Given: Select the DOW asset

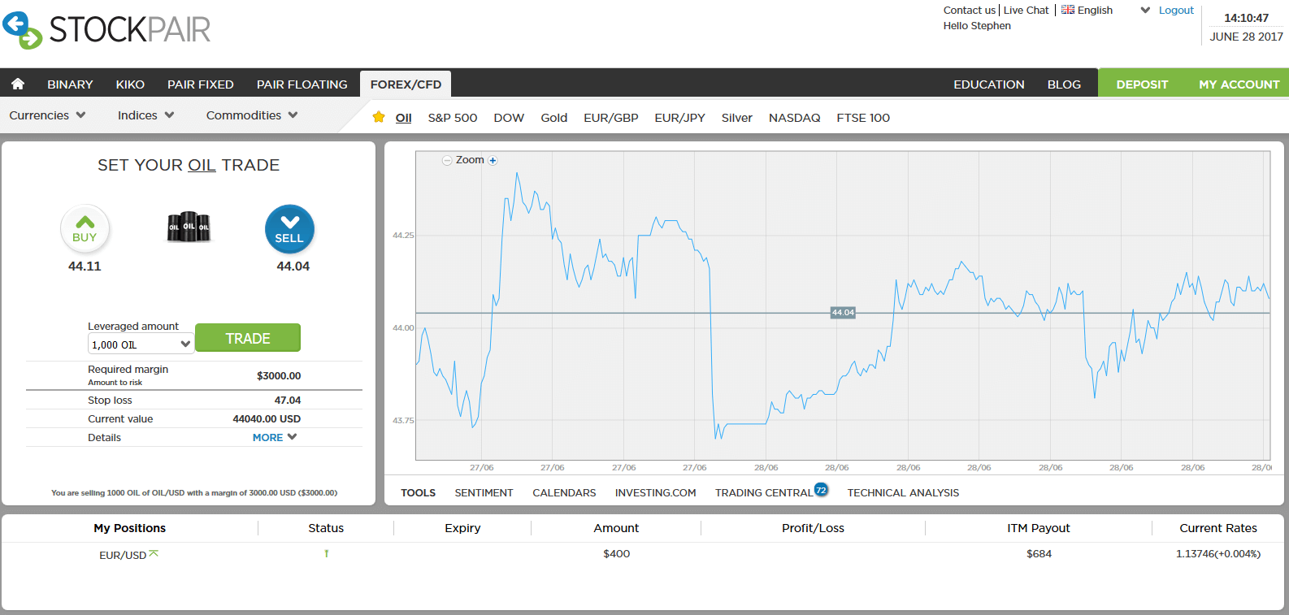Looking at the screenshot, I should pos(509,118).
